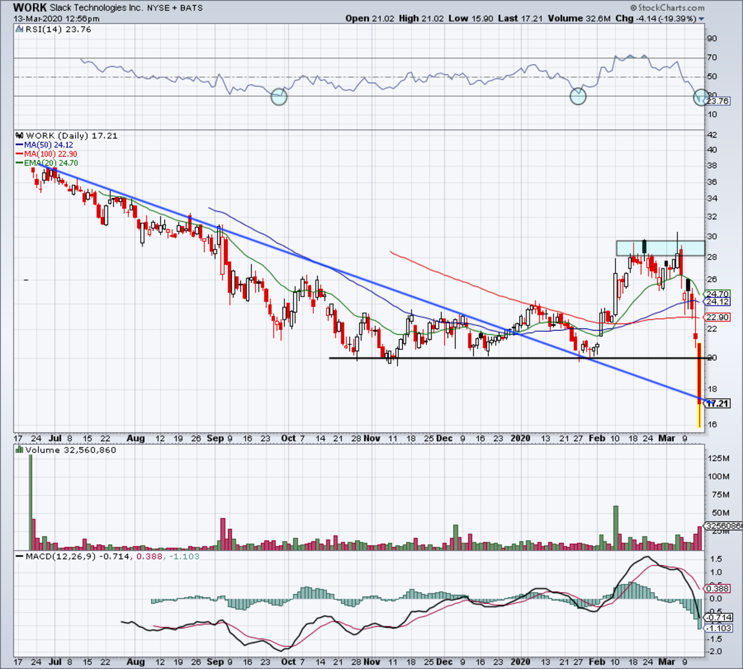
Task: Click the MACD(12,26,9) legend line icon
Action: 20,556
